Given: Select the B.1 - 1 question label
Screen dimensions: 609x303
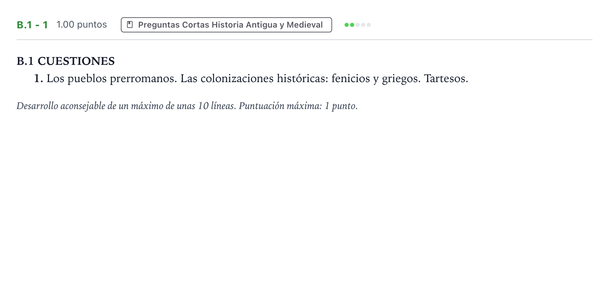Looking at the screenshot, I should coord(32,25).
